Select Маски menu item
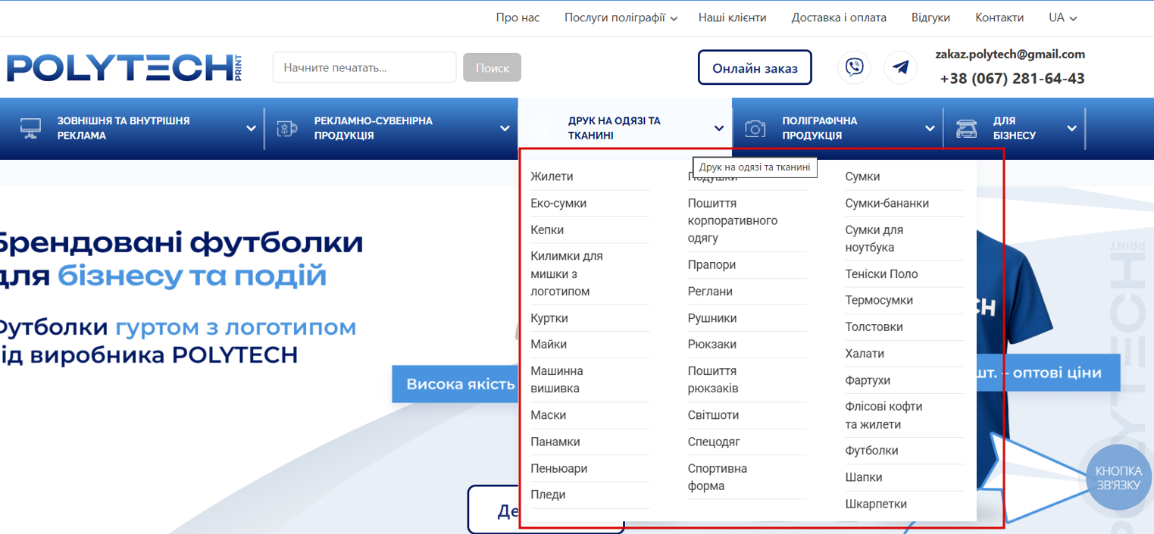The width and height of the screenshot is (1154, 534). [549, 415]
